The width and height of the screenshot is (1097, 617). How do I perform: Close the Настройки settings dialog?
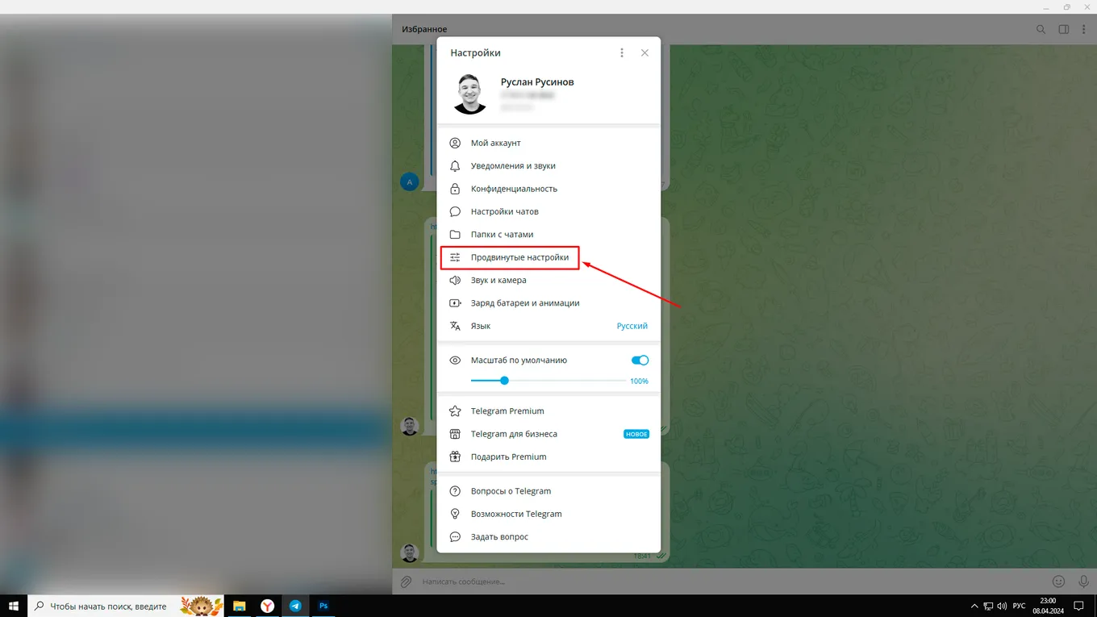[644, 52]
